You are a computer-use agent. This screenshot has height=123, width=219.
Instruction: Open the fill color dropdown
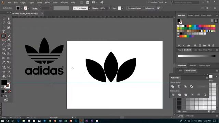click(21, 8)
